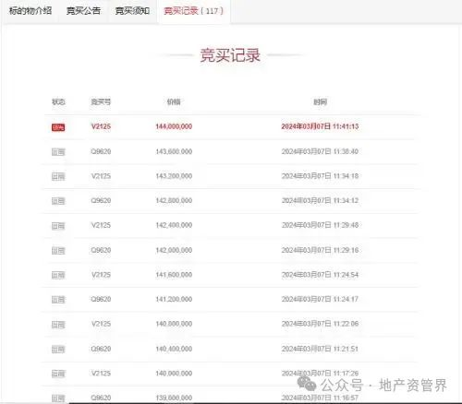
Task: Select the 竞买记录 (117) tab
Action: click(x=193, y=11)
